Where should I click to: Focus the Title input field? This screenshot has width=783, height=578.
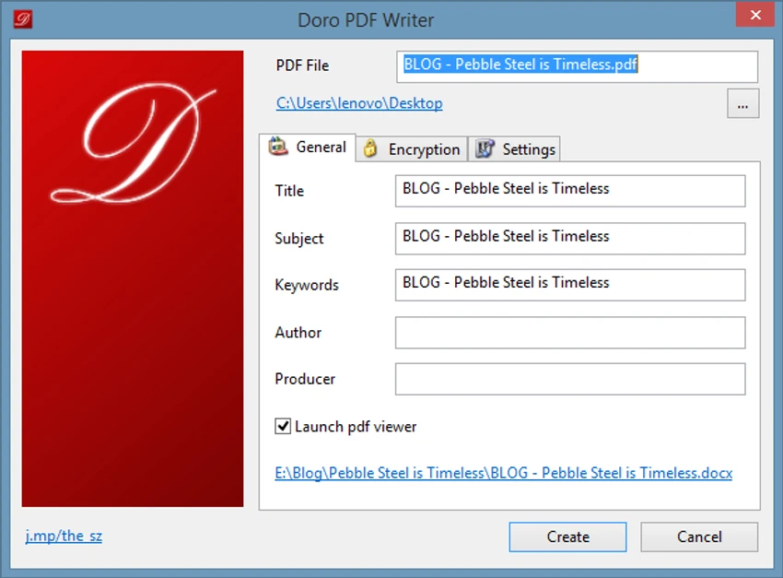570,191
